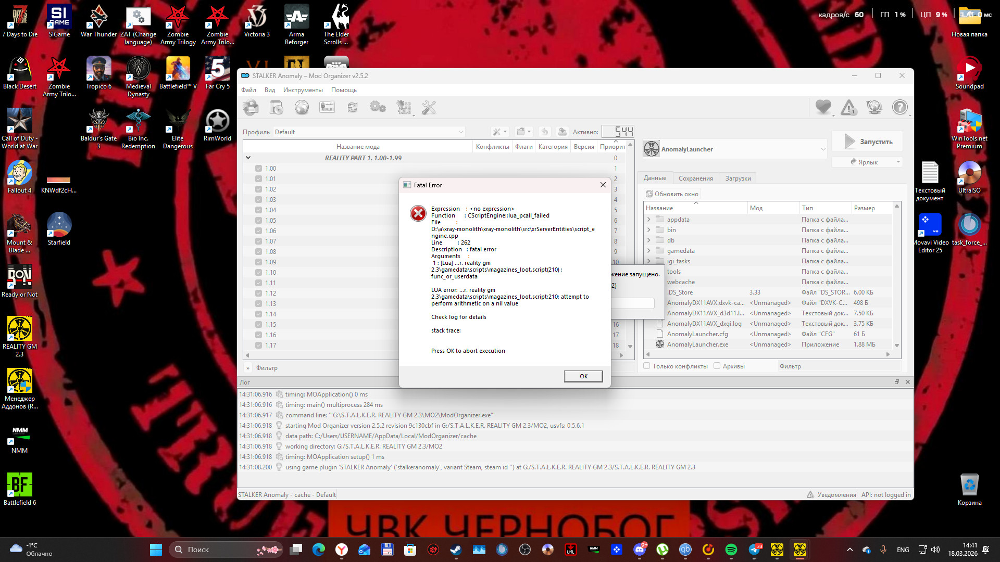1000x562 pixels.
Task: Click Steam icon in Windows taskbar
Action: pyautogui.click(x=456, y=550)
